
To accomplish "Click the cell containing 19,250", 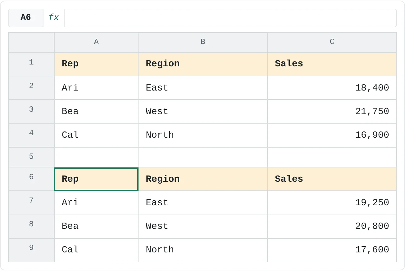I will click(x=332, y=203).
